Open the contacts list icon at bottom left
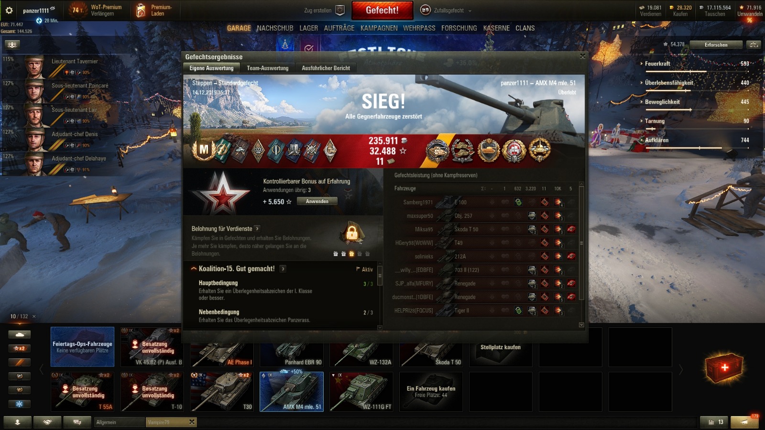The width and height of the screenshot is (765, 430). click(x=18, y=422)
